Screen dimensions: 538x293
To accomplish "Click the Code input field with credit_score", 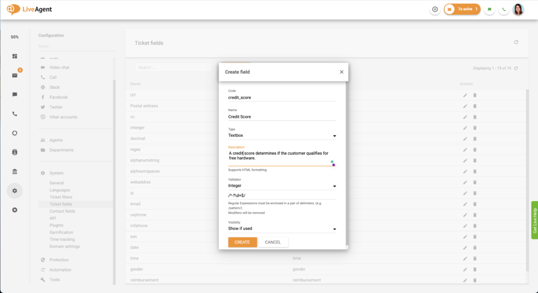I will click(x=282, y=98).
